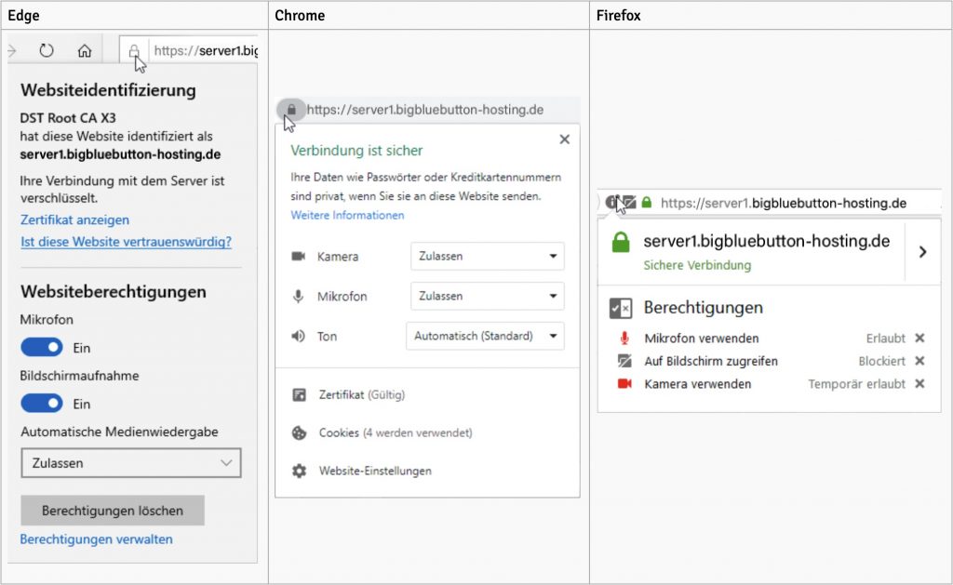953x585 pixels.
Task: Click the Firefox red camera icon
Action: pyautogui.click(x=624, y=384)
